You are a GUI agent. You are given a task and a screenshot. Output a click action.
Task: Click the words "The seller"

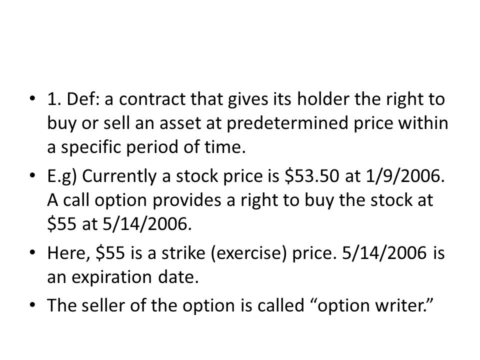tap(86, 305)
